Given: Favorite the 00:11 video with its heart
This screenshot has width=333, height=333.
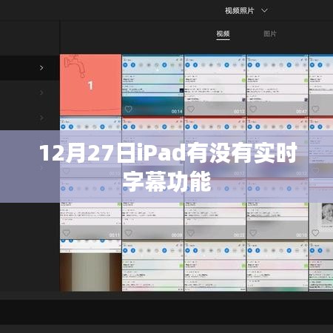Looking at the screenshot, I should point(67,233).
